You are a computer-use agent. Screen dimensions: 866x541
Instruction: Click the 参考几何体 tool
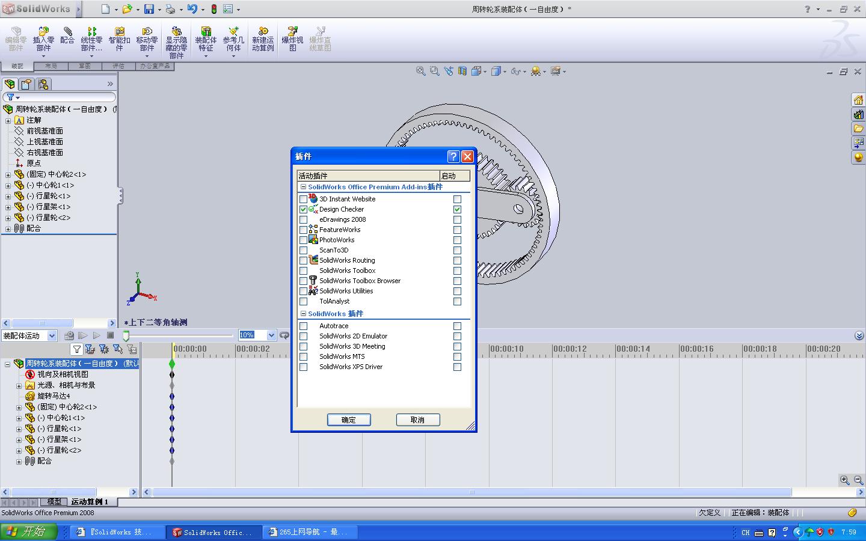(233, 39)
